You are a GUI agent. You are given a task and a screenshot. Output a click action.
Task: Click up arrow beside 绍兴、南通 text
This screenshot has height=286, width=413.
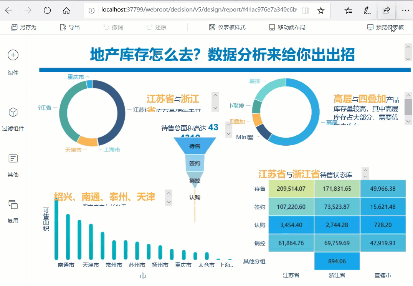point(169,193)
